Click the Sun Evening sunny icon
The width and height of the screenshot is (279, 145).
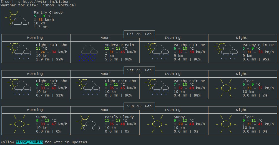click(x=157, y=124)
